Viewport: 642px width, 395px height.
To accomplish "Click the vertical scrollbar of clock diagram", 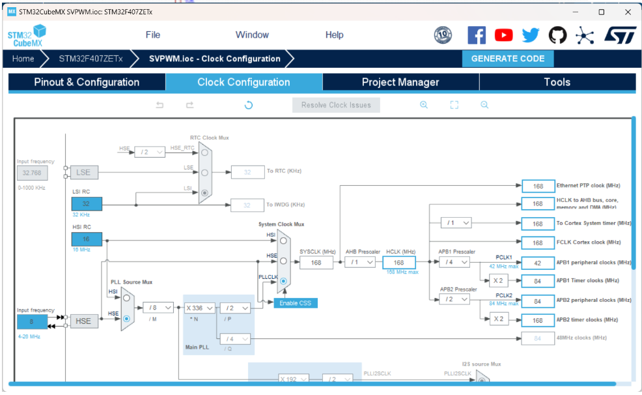I will click(634, 192).
